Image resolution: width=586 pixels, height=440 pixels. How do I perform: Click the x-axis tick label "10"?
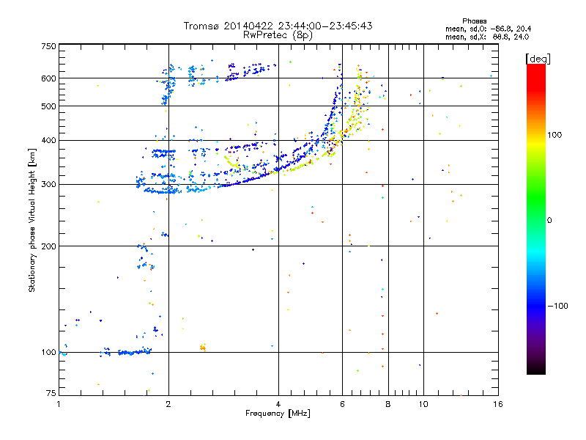pos(423,404)
